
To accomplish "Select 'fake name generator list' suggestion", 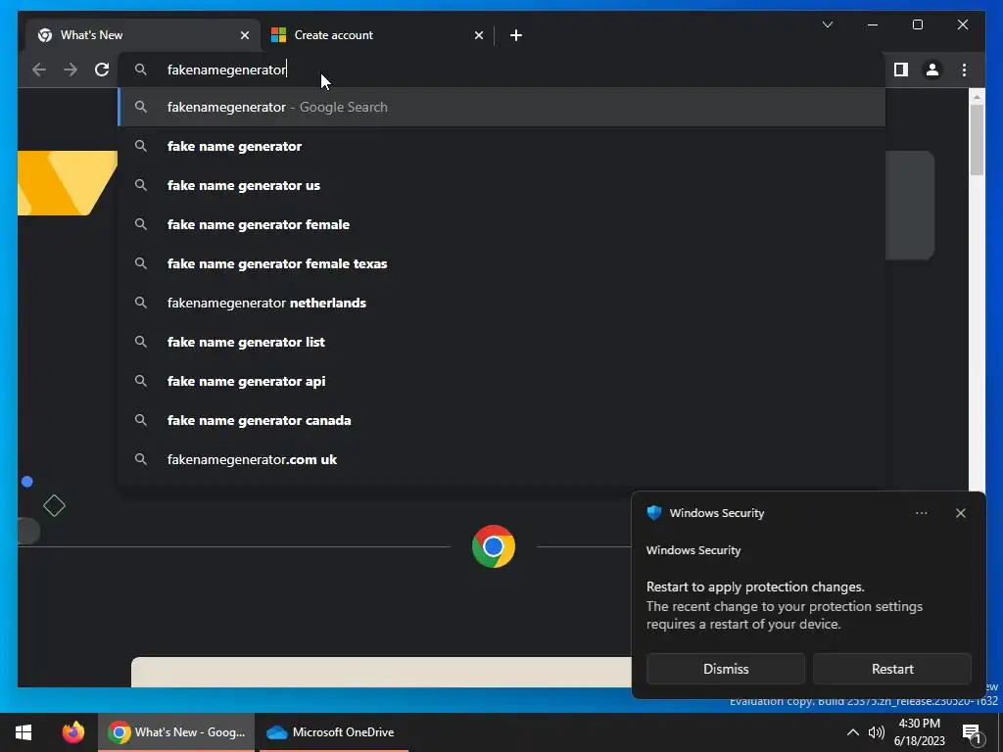I will 502,342.
